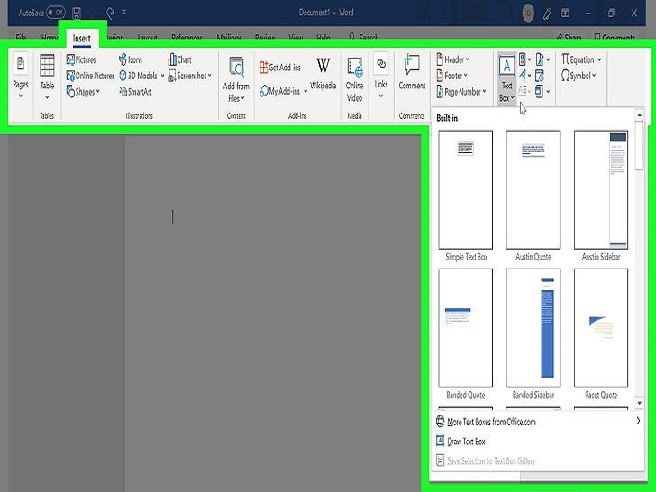Insert a Chart
This screenshot has height=492, width=656.
click(180, 59)
